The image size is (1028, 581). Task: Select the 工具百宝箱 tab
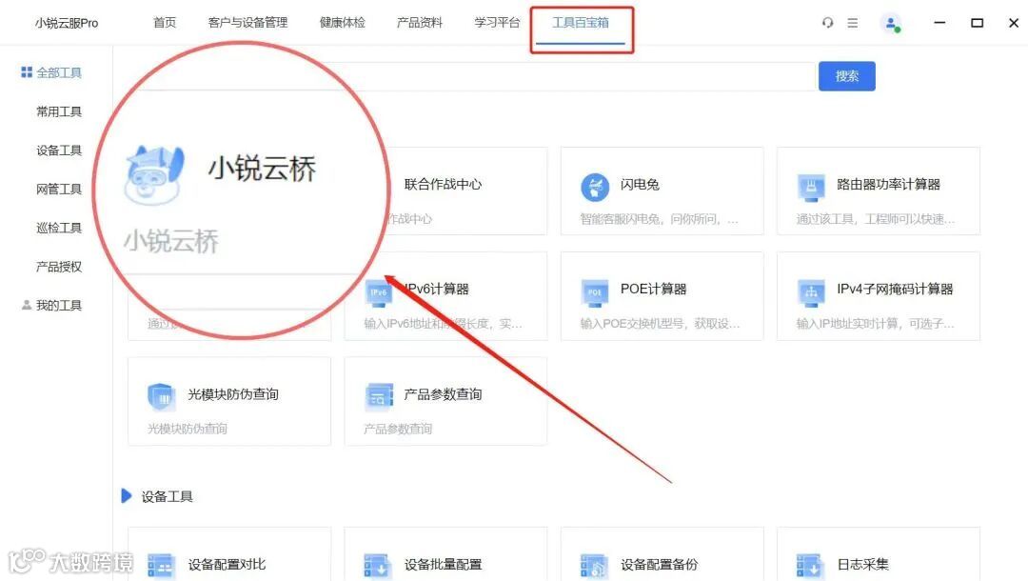pos(581,23)
